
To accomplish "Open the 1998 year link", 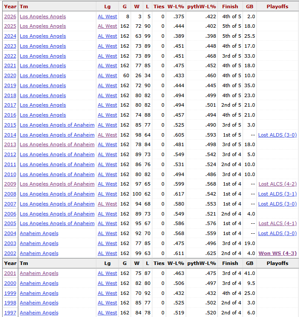I will (10, 303).
